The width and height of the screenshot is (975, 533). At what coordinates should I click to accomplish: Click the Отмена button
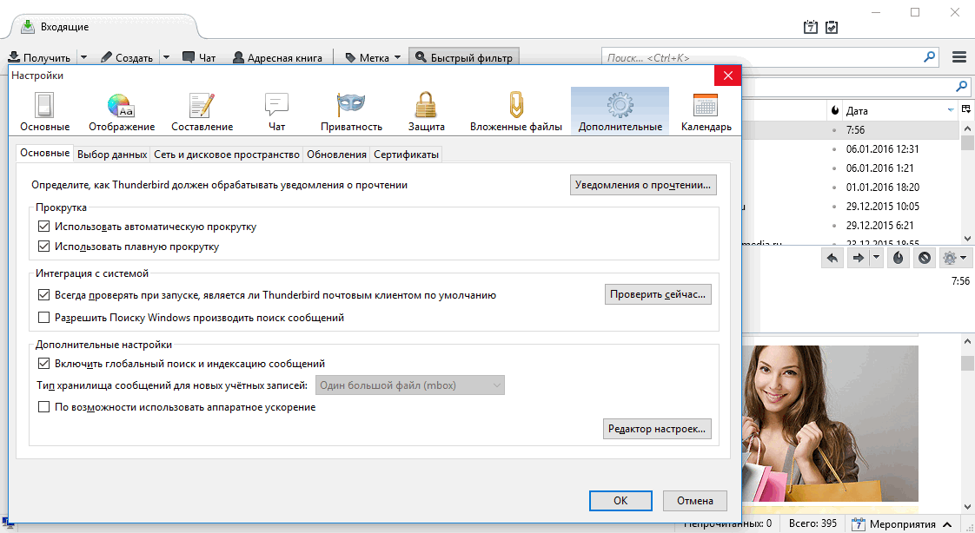(x=694, y=501)
